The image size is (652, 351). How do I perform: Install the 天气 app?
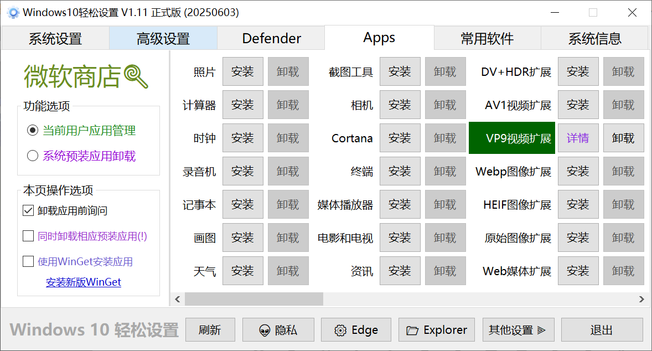pos(243,271)
